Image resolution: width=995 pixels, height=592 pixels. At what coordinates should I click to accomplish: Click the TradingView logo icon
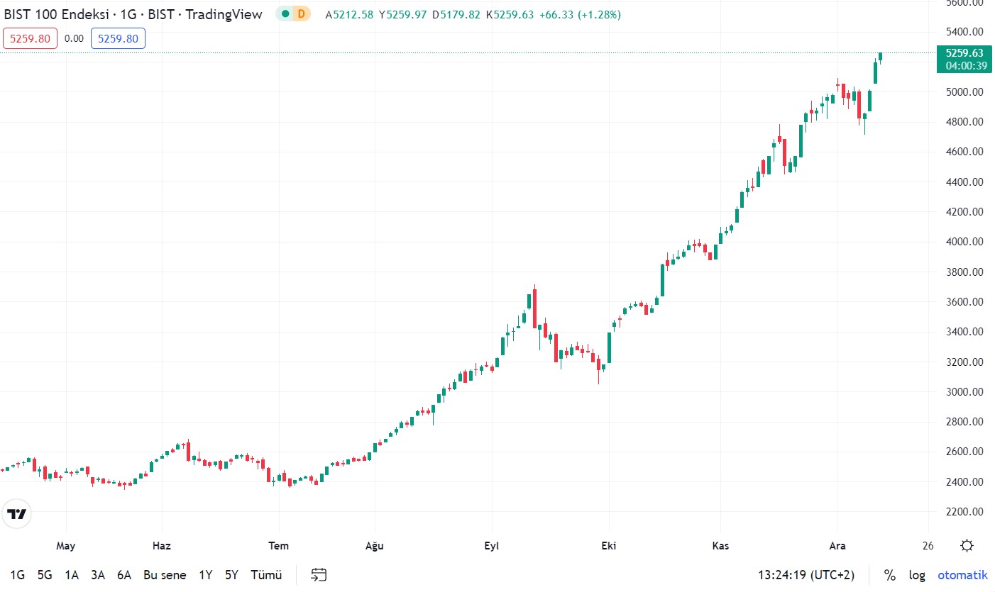pos(17,514)
